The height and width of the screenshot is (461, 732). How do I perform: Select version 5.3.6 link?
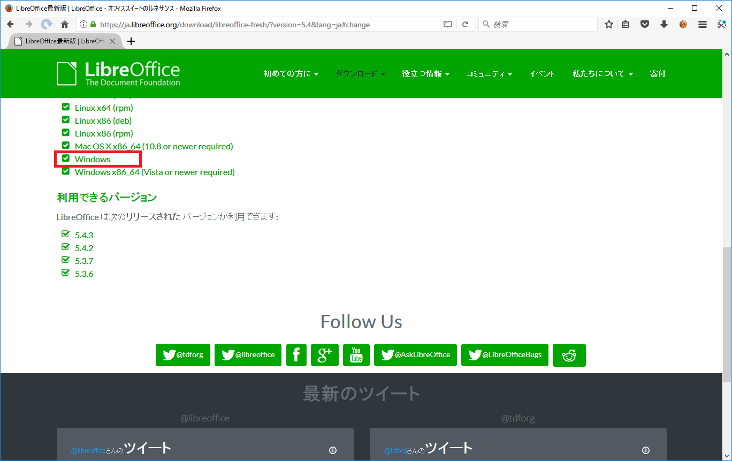pos(84,274)
